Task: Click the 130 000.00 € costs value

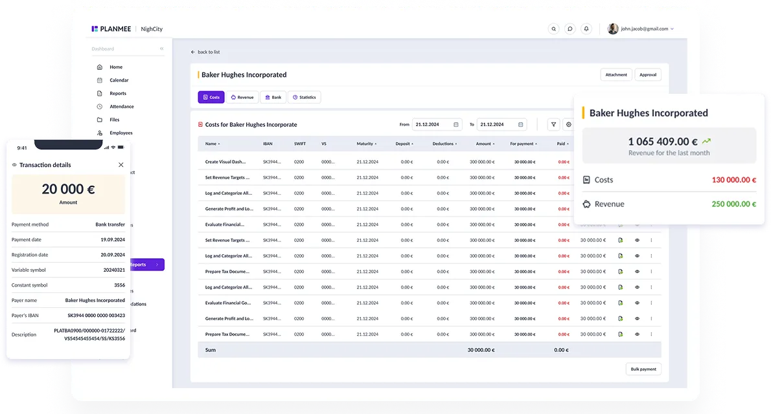Action: point(734,180)
